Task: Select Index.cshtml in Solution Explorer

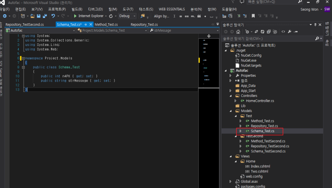Action: [260, 167]
